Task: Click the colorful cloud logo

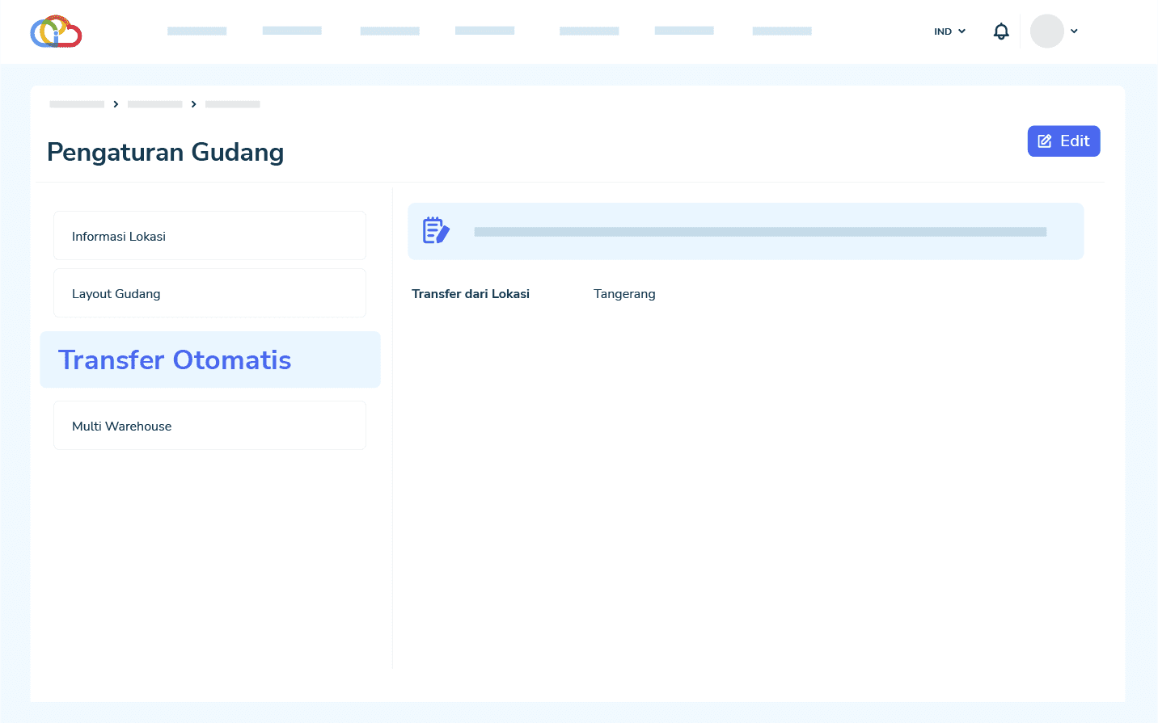Action: click(56, 32)
